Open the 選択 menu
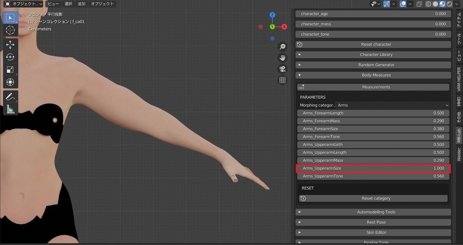 click(68, 4)
